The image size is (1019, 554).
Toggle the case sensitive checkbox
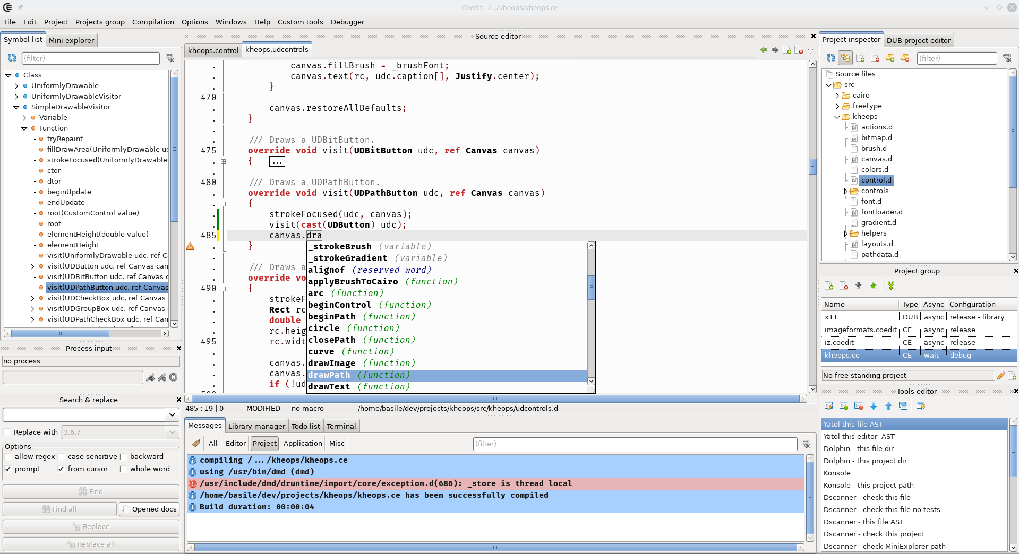click(61, 457)
